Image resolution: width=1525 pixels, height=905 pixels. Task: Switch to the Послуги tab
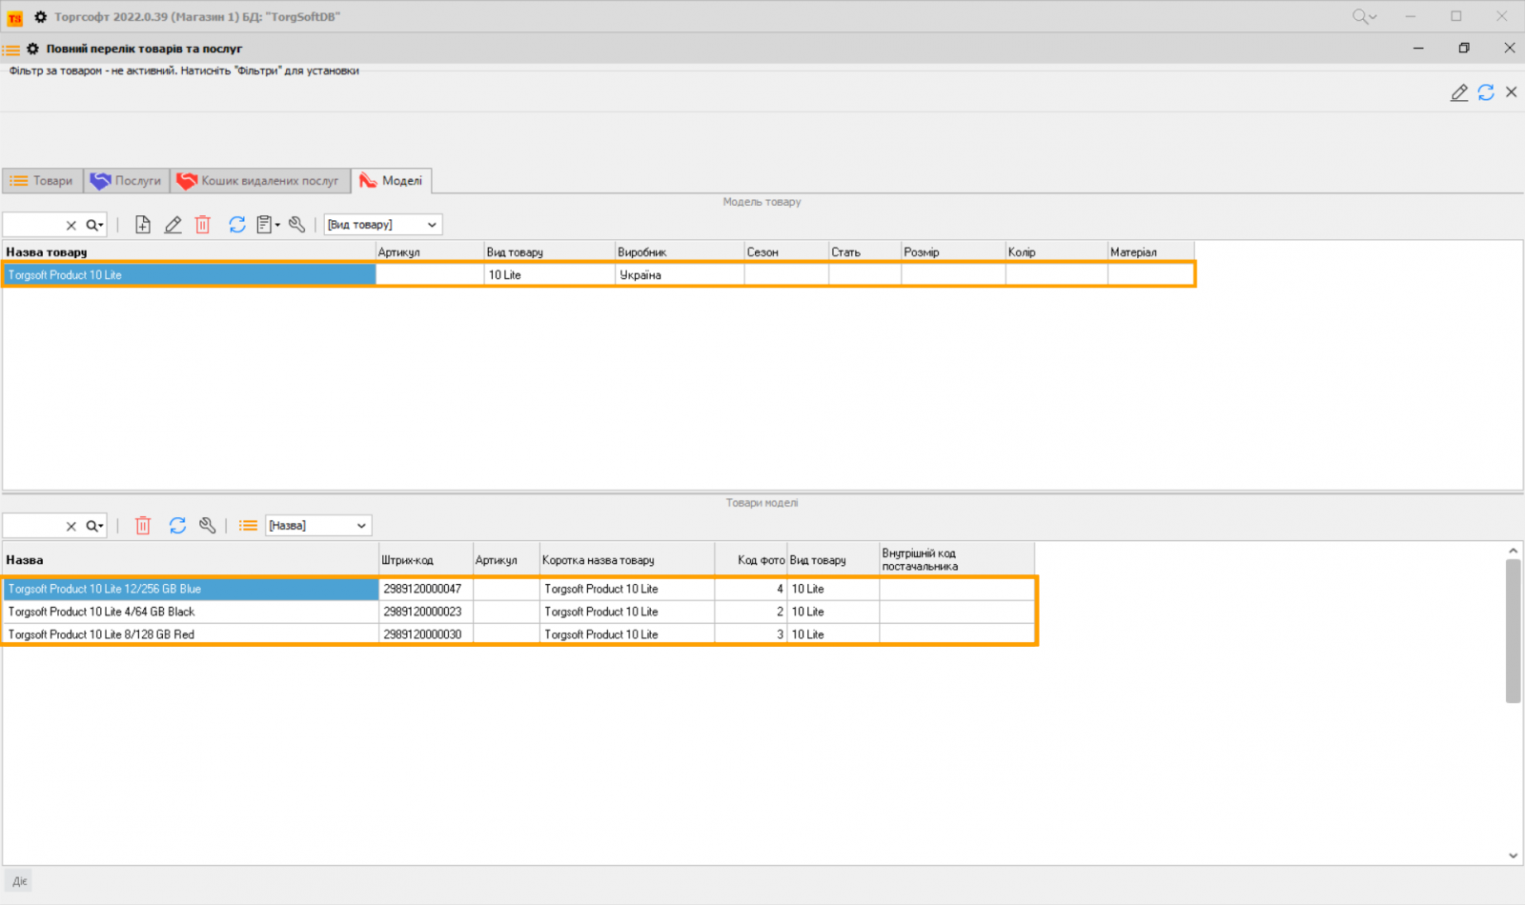[127, 181]
